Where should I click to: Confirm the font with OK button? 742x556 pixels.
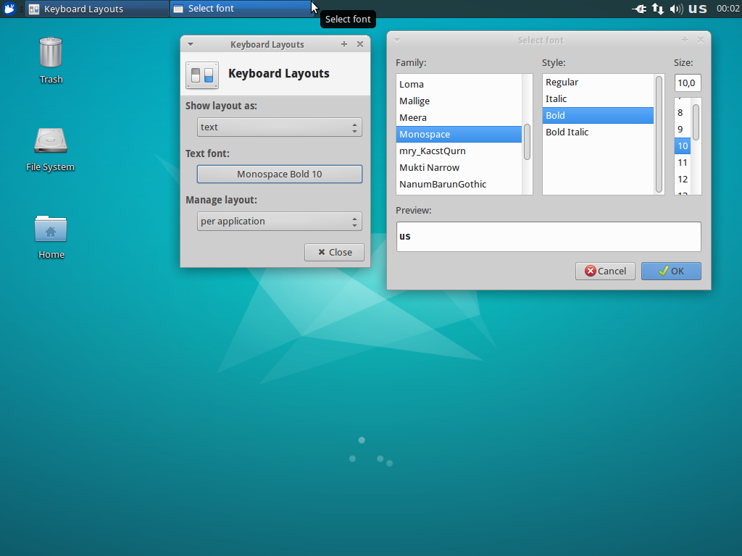click(671, 271)
